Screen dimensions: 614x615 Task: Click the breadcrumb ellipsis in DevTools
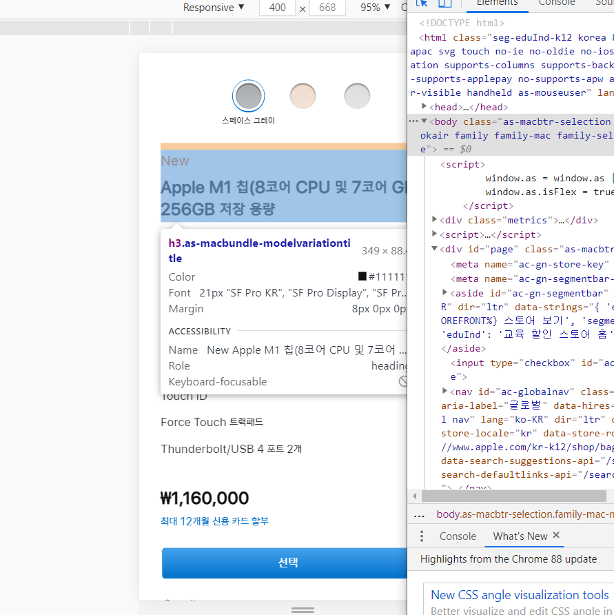420,515
